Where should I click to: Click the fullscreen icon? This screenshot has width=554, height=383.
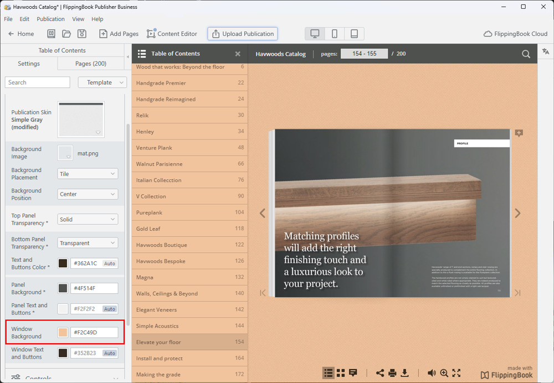[456, 373]
